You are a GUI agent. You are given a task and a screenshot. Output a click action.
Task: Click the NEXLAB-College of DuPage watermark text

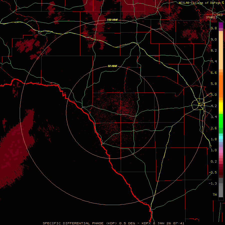[200, 3]
